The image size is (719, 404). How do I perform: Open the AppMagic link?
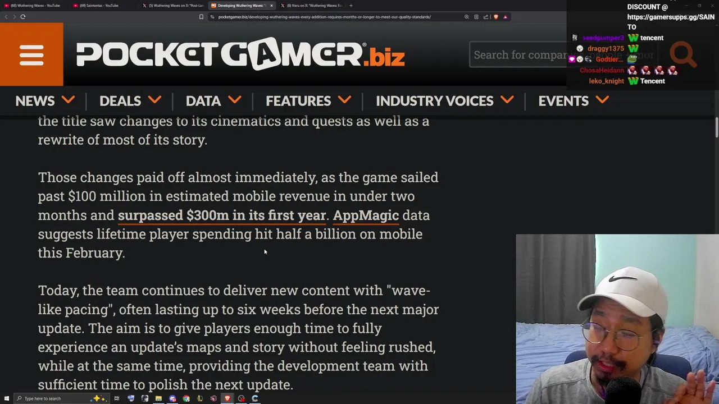366,215
